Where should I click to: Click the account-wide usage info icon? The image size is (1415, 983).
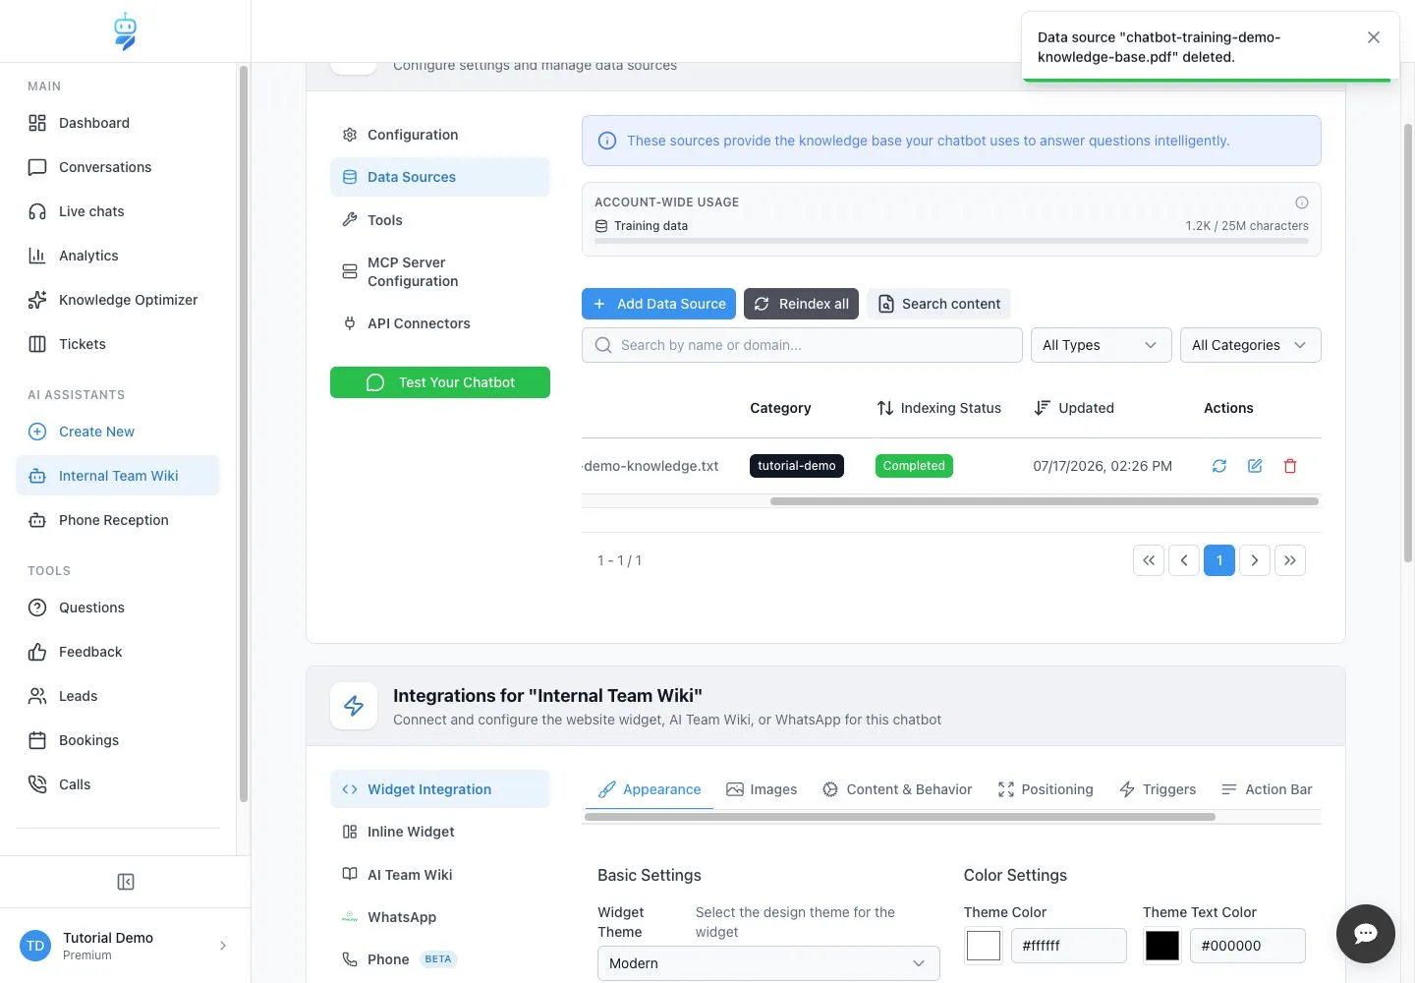(x=1302, y=202)
